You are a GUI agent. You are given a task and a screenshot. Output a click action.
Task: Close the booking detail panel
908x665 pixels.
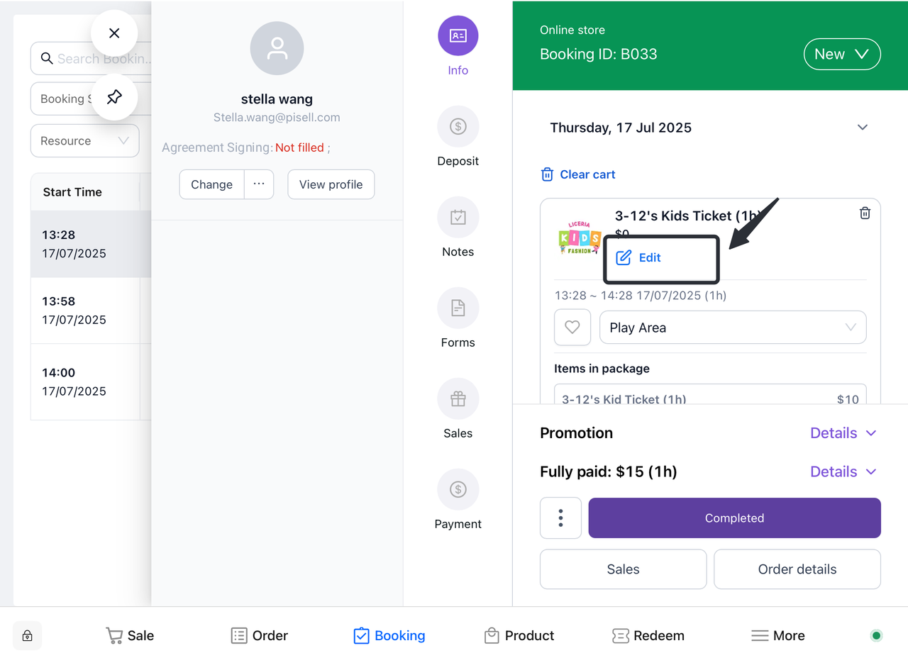(114, 33)
